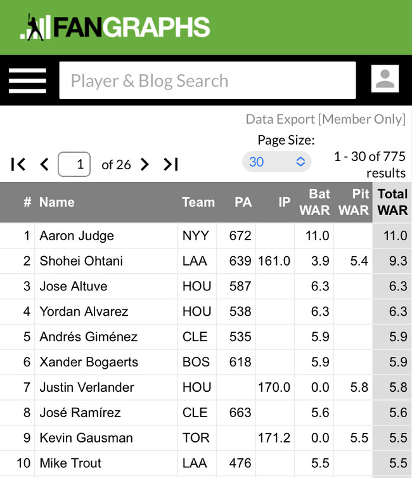412x478 pixels.
Task: Sort by Pit WAR column
Action: [354, 202]
